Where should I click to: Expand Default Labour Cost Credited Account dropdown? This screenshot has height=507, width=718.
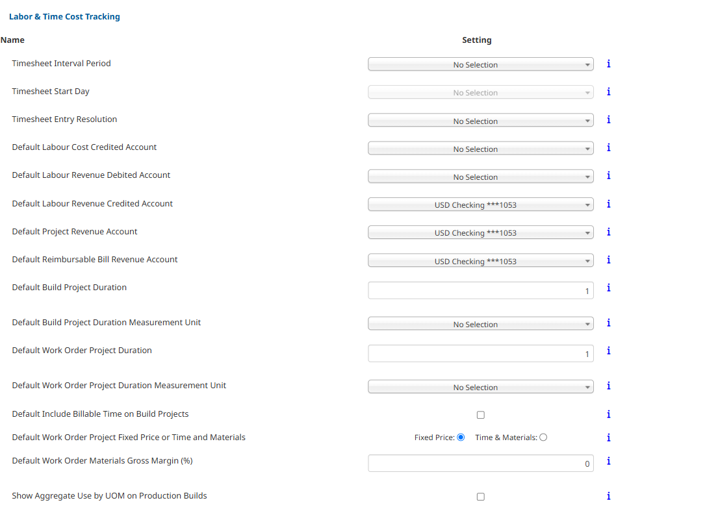pyautogui.click(x=481, y=149)
